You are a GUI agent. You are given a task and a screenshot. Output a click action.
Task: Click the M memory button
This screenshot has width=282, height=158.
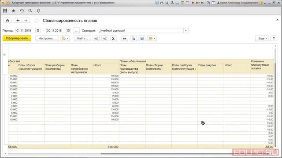193,3
